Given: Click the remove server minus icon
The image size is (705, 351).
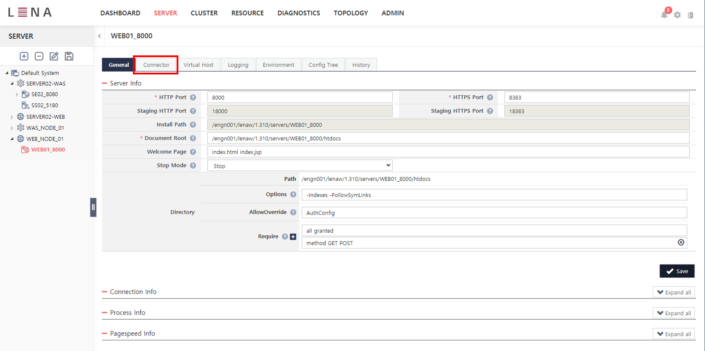Looking at the screenshot, I should [39, 56].
